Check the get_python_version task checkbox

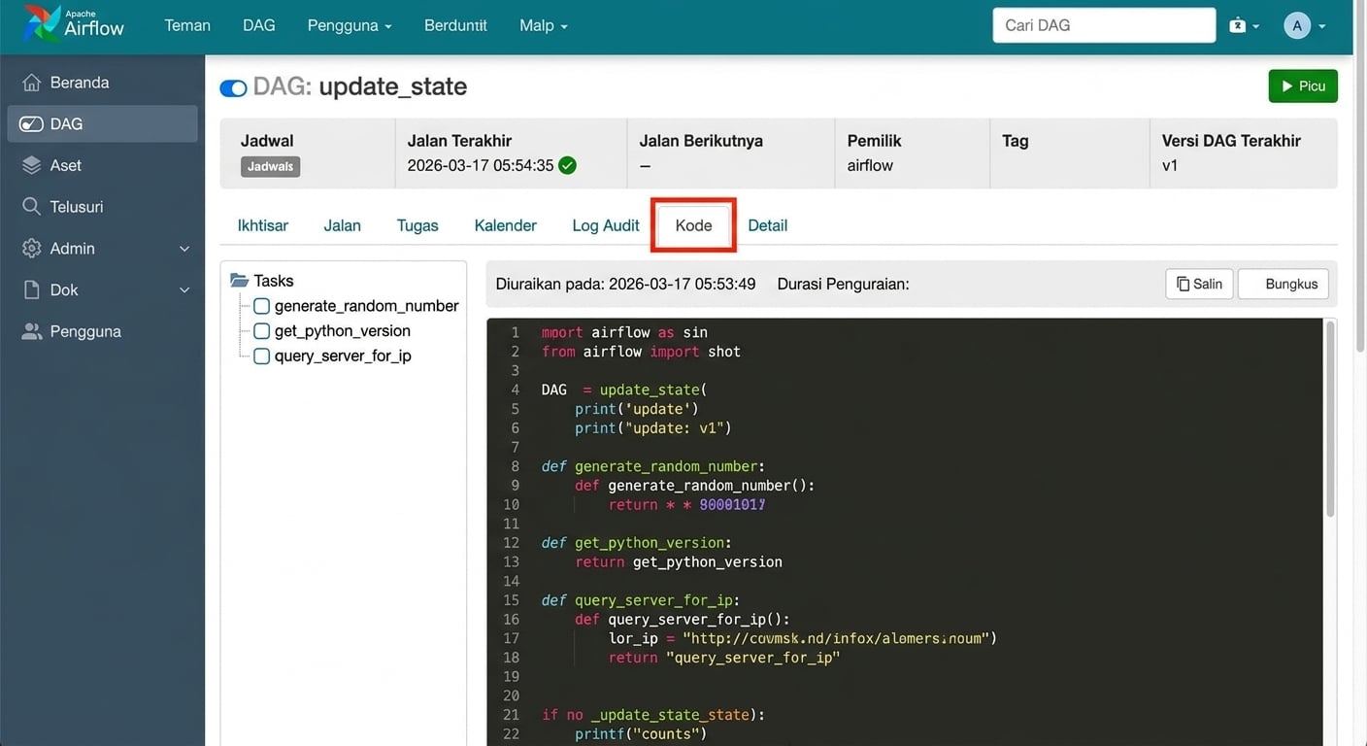coord(261,331)
